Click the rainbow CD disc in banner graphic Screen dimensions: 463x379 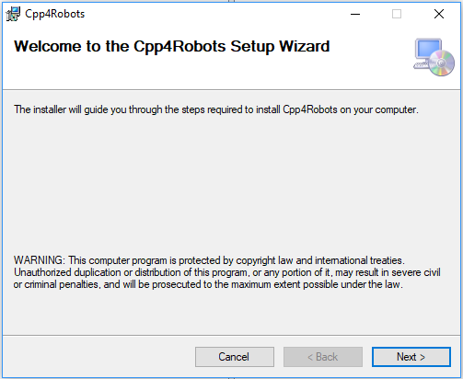442,63
